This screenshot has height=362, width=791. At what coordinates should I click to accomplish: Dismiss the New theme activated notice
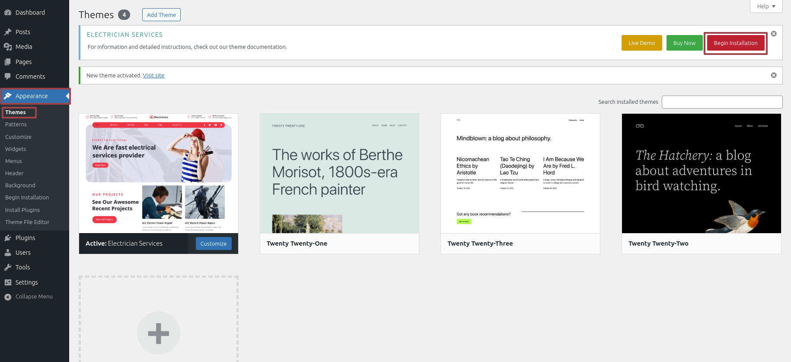pyautogui.click(x=774, y=75)
